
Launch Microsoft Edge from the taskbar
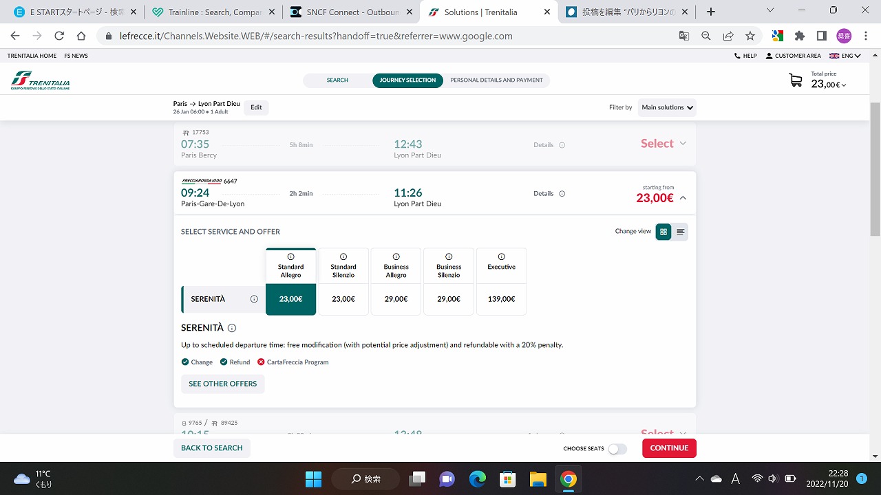tap(477, 478)
